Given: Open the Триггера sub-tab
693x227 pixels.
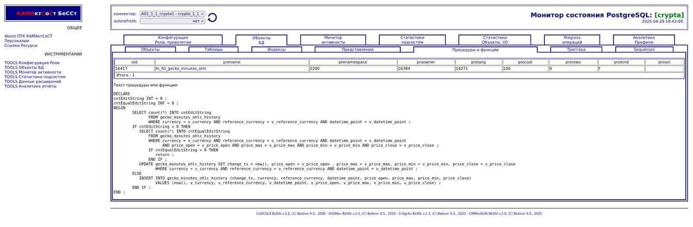Looking at the screenshot, I should coord(576,49).
